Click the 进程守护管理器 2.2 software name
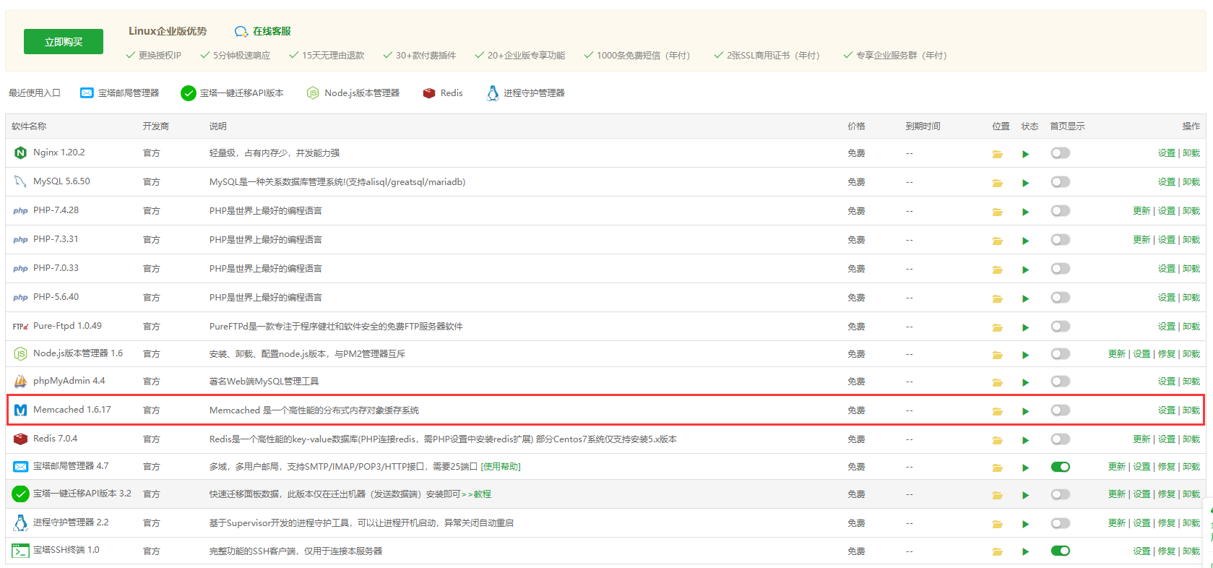The width and height of the screenshot is (1213, 568). click(x=71, y=522)
